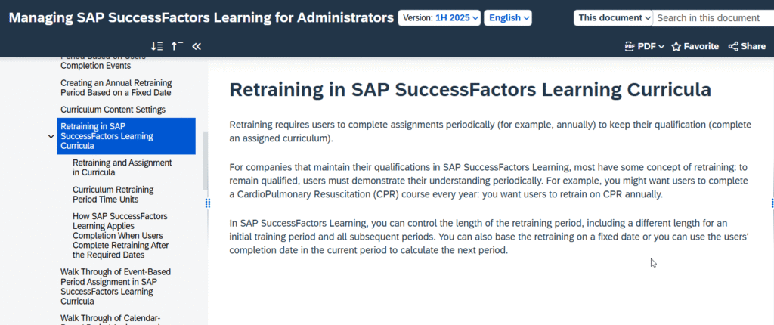Viewport: 774px width, 325px height.
Task: Click the sidebar resize handle
Action: pyautogui.click(x=207, y=203)
